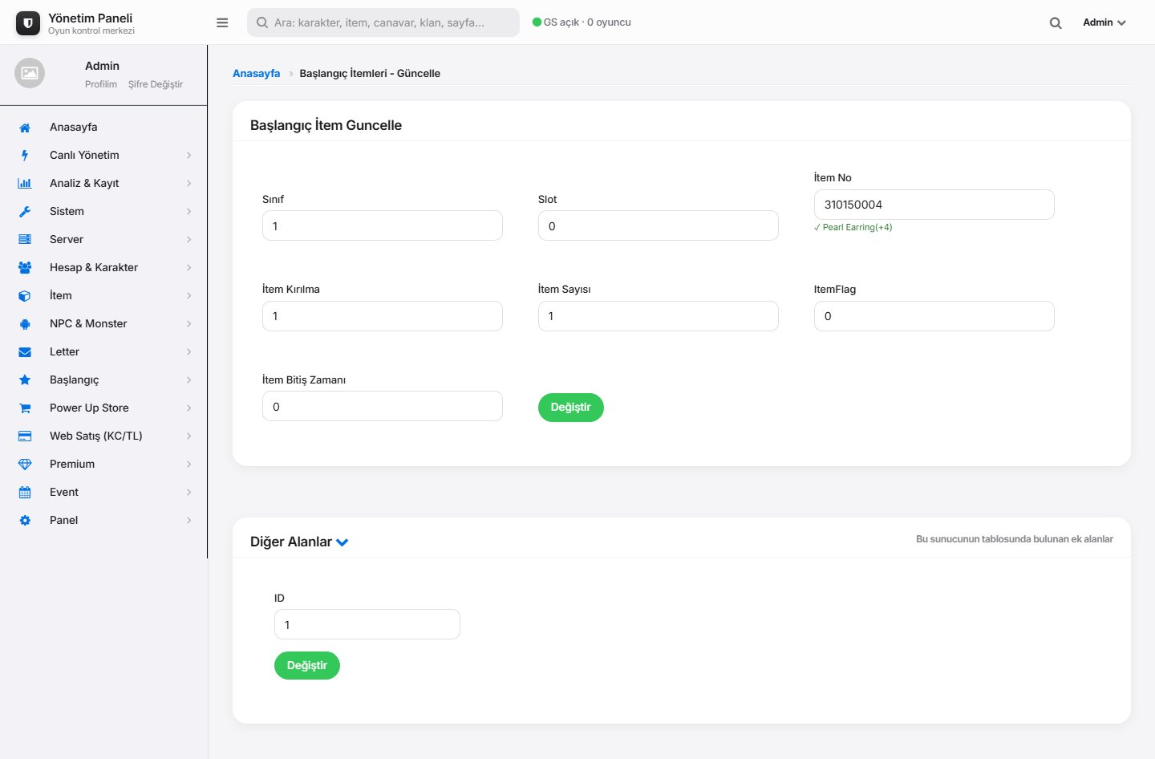Screen dimensions: 1155x759
Task: Click the Sistem wrench icon
Action: coord(25,212)
